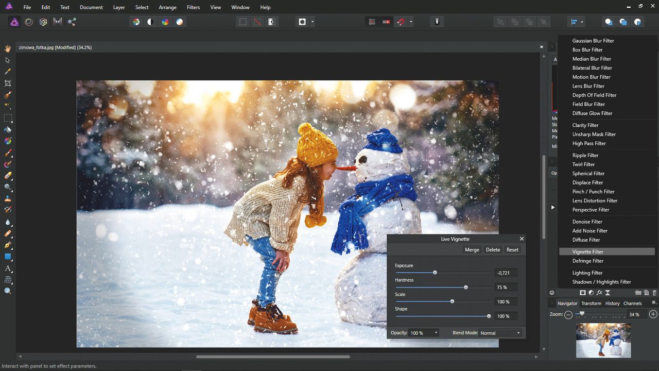Select the Pen tool
The width and height of the screenshot is (659, 371).
point(8,245)
